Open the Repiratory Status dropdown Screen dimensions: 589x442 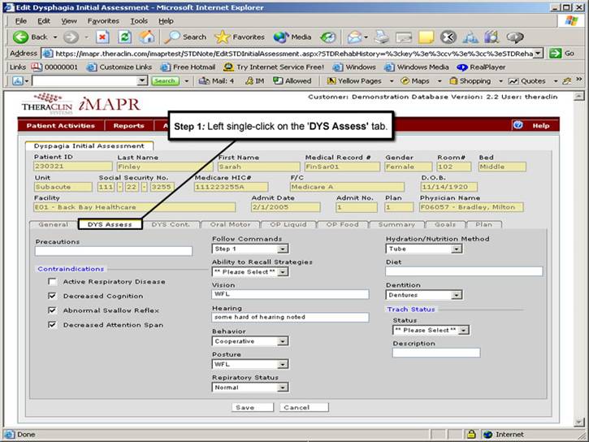pos(250,388)
